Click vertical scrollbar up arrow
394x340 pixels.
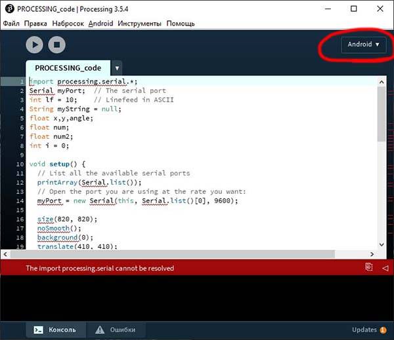[x=382, y=82]
